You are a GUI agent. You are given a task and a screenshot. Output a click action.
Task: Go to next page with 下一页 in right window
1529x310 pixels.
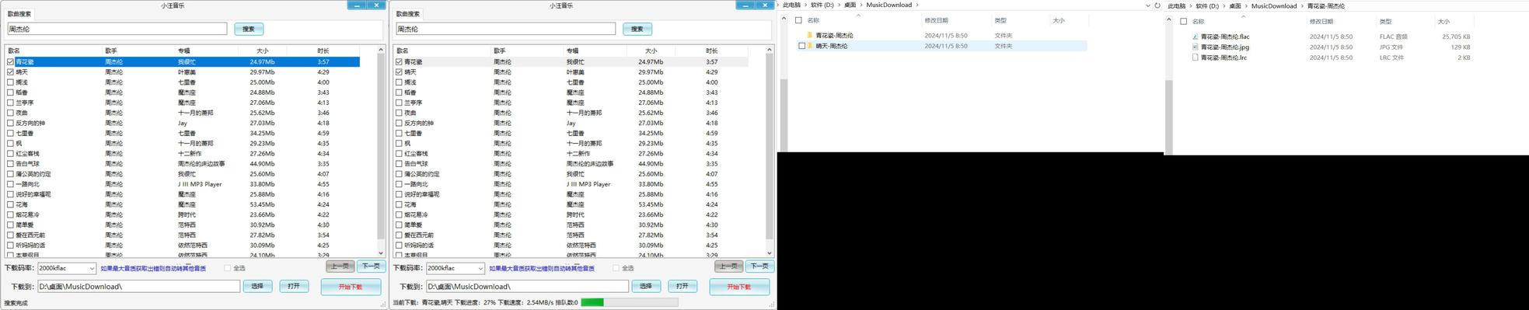tap(759, 266)
